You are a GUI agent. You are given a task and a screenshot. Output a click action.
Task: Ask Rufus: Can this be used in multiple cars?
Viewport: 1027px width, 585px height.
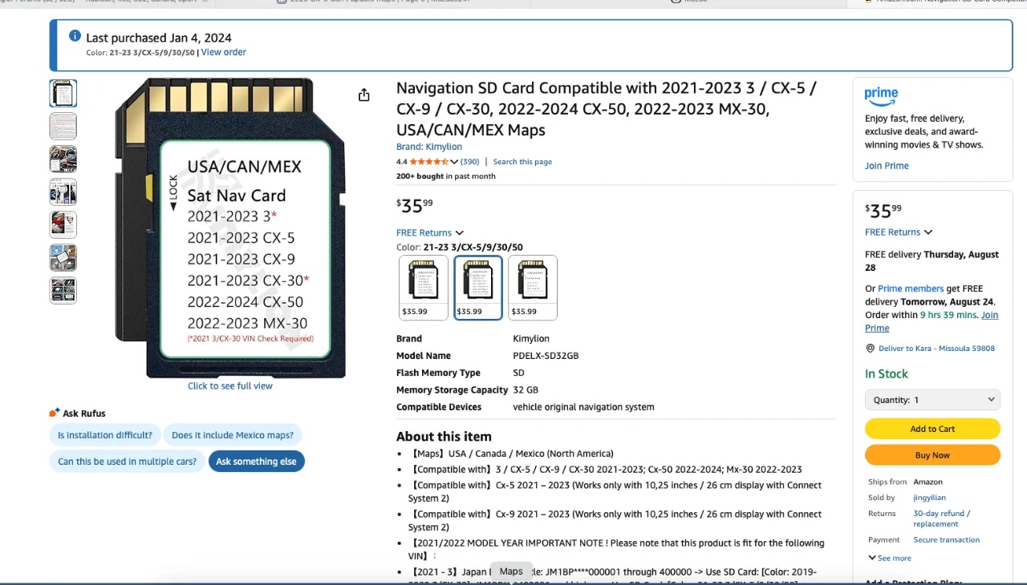127,462
